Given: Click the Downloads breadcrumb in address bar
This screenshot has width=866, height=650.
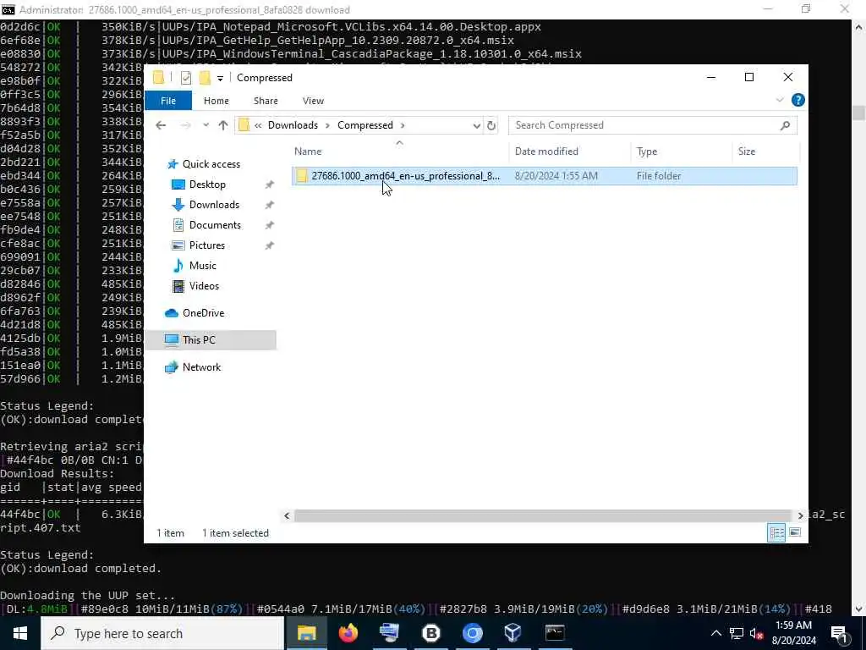Looking at the screenshot, I should (x=293, y=125).
